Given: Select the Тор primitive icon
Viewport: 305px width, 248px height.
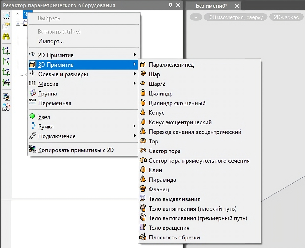Looking at the screenshot, I should (x=143, y=141).
